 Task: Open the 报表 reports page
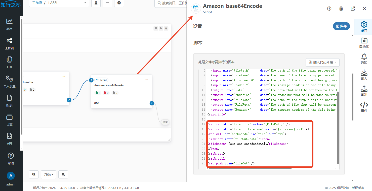(x=9, y=101)
